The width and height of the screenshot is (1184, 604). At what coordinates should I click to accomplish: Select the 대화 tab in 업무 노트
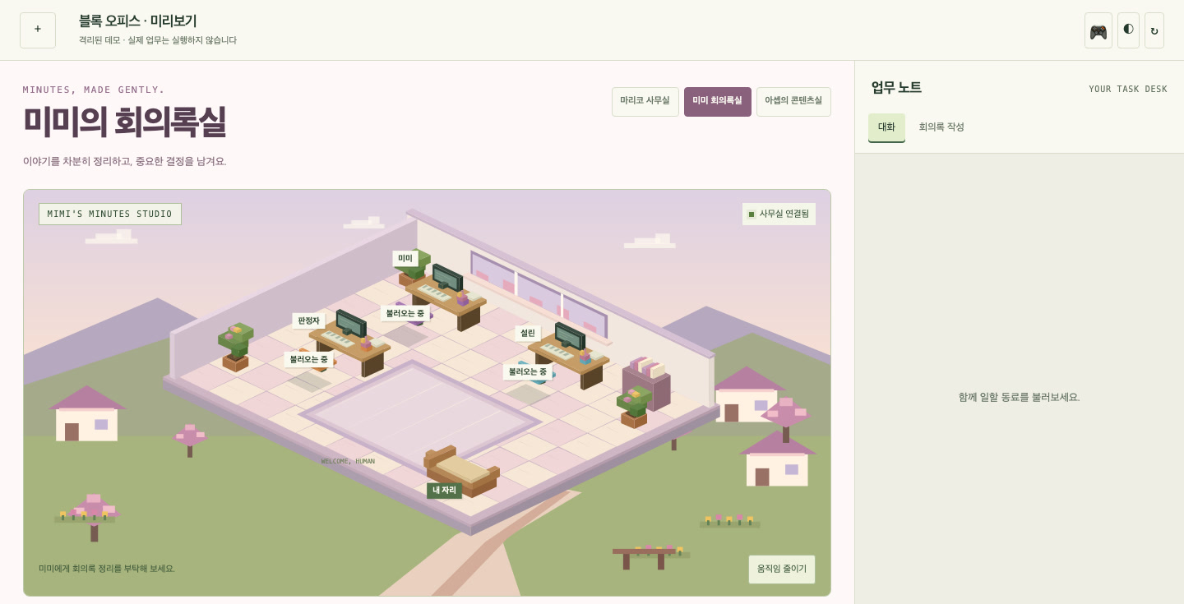(x=886, y=127)
